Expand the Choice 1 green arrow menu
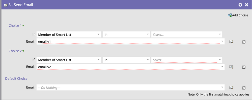 point(23,26)
